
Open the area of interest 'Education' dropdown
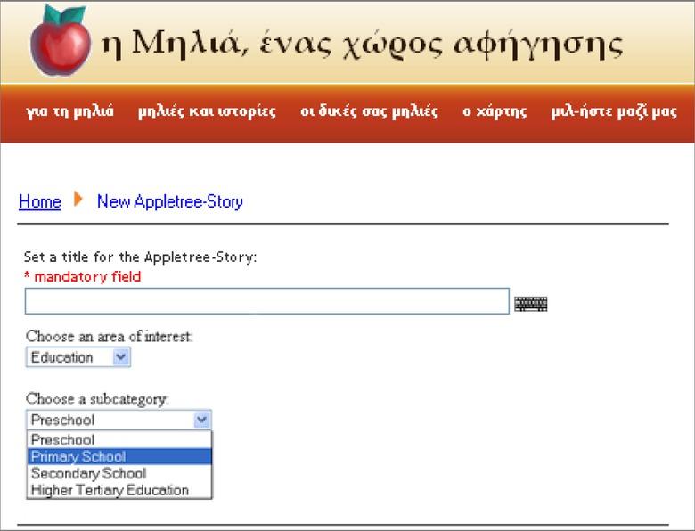coord(78,357)
